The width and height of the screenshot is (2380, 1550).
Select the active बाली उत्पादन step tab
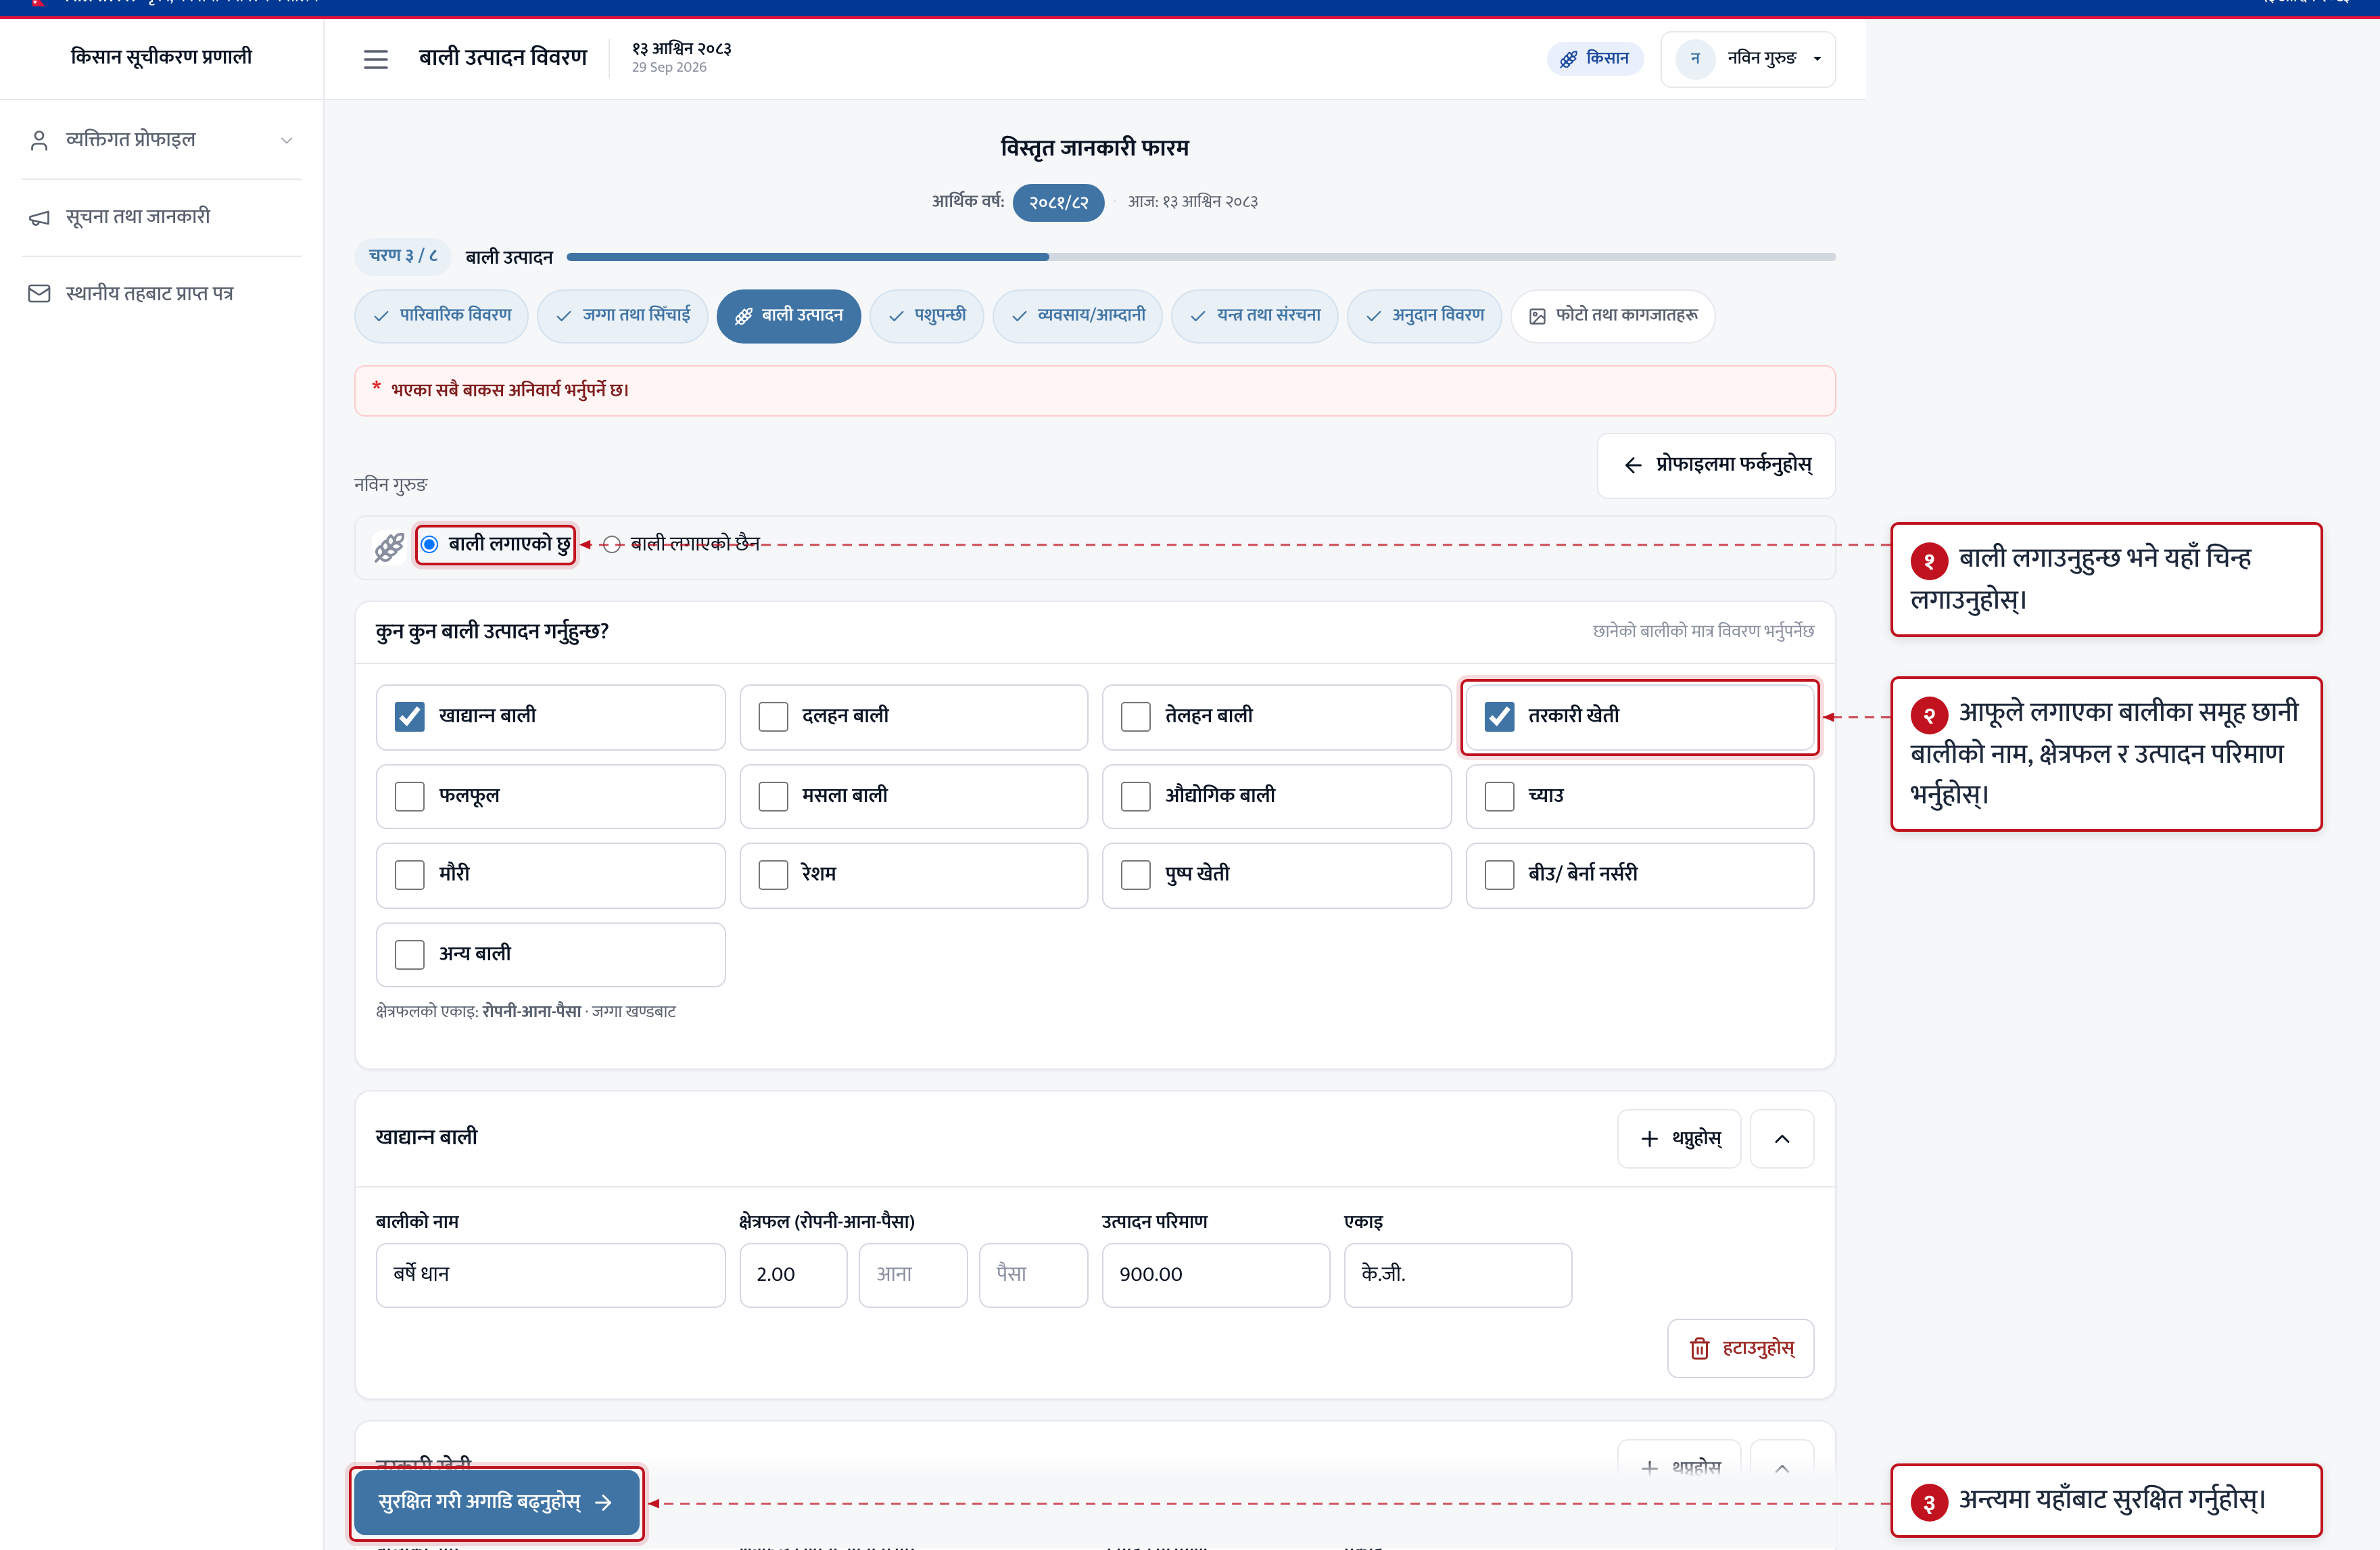pos(788,316)
